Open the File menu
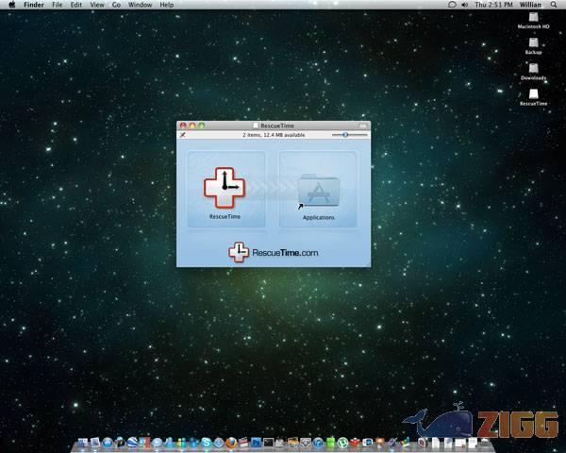This screenshot has width=566, height=453. 57,5
